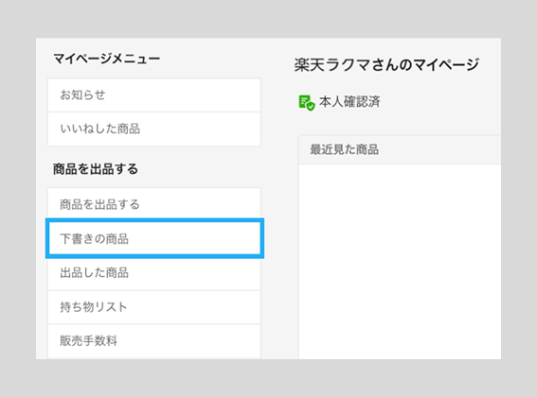Screen dimensions: 537x397
Task: View 出品した商品 listed items
Action: point(153,273)
